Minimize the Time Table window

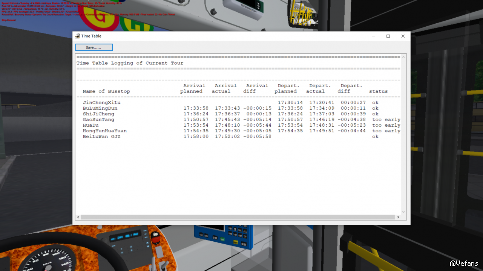tap(373, 36)
